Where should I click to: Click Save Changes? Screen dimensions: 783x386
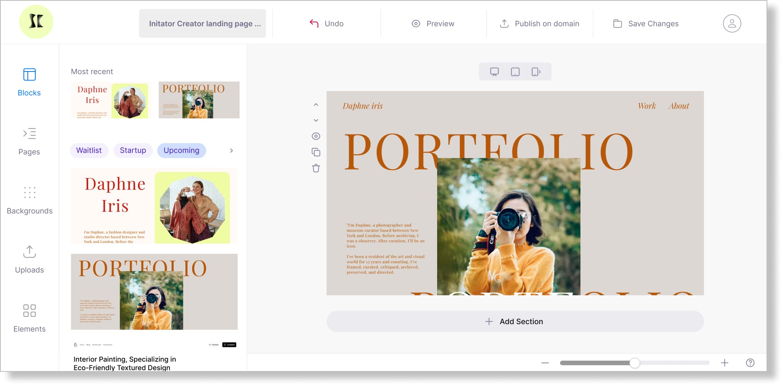point(646,23)
